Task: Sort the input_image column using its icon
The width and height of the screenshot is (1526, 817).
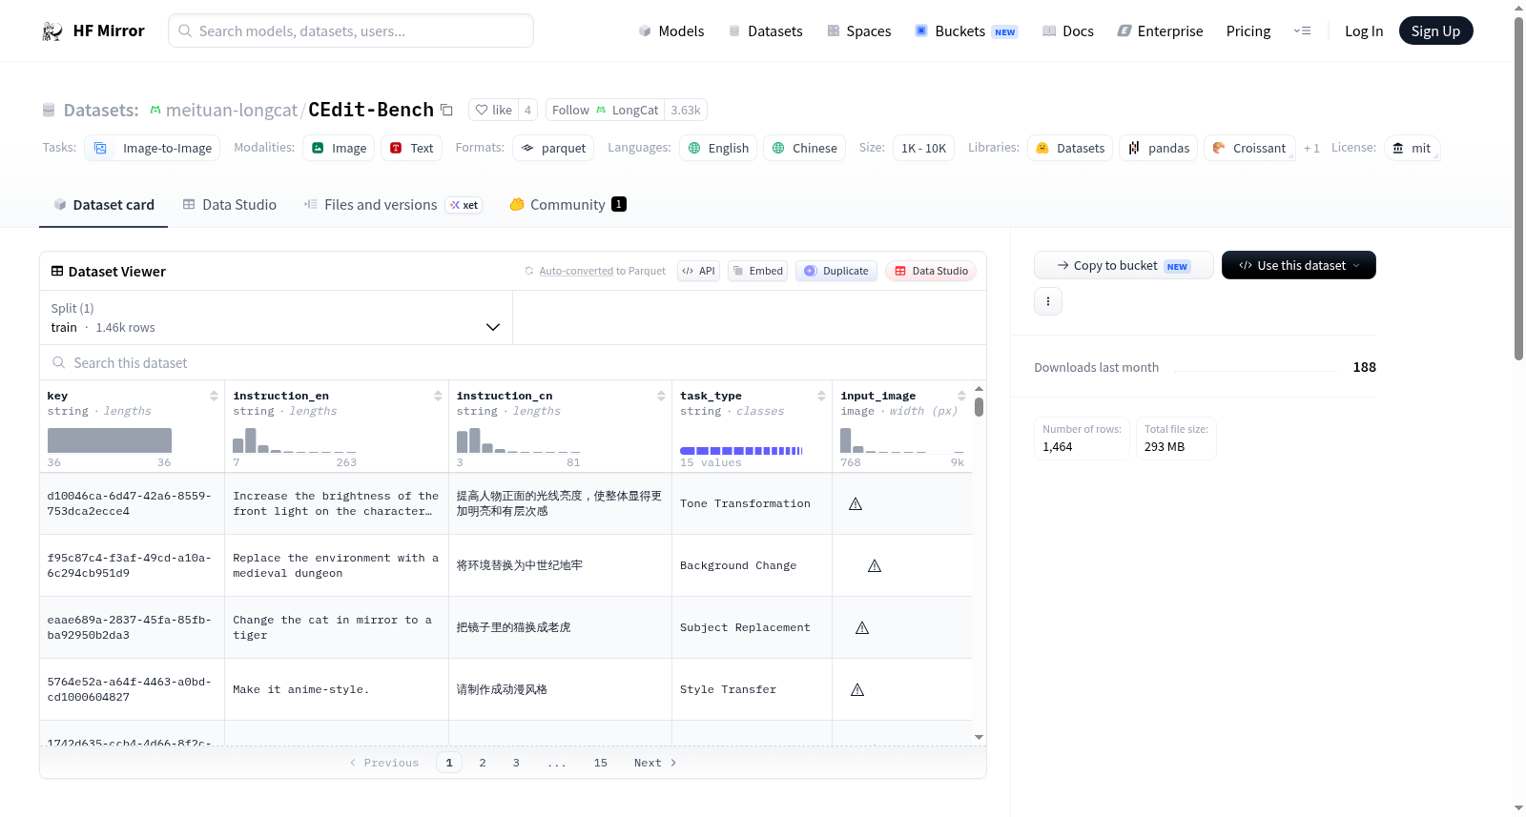Action: coord(961,396)
